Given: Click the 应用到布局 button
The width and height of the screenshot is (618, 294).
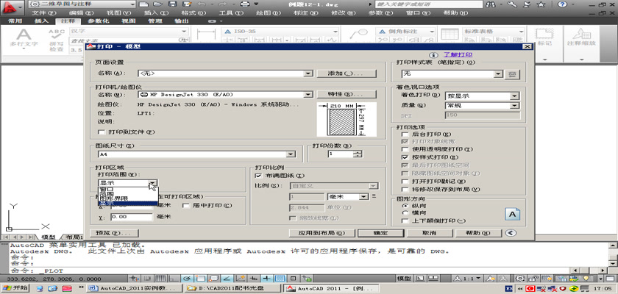Looking at the screenshot, I should click(x=322, y=233).
